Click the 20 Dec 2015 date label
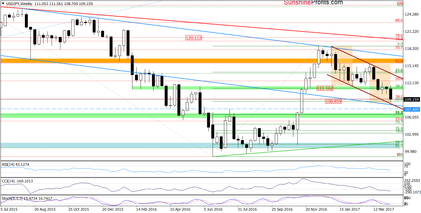 tap(113, 209)
